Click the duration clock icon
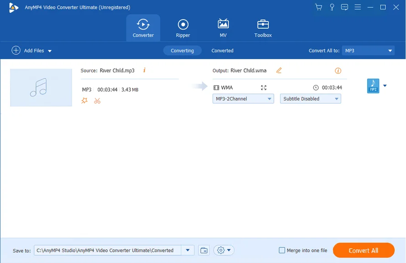406x263 pixels. pyautogui.click(x=316, y=87)
